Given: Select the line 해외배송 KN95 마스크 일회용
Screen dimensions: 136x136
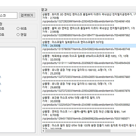Looking at the screenshot, I should [85, 56].
